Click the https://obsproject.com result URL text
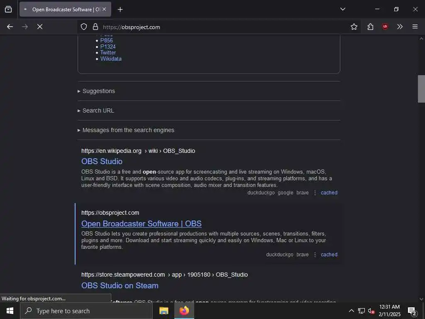 coord(110,213)
